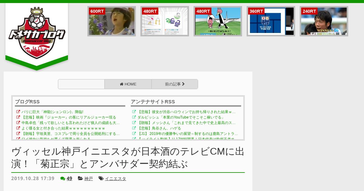The height and width of the screenshot is (191, 364).
Task: Click the article title ヴィッセル神戸イニエスタが日本酒
Action: pos(128,157)
